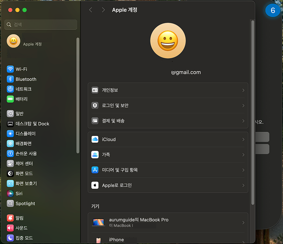Open the 화면 모드 icon
This screenshot has height=244, width=283.
tap(10, 173)
